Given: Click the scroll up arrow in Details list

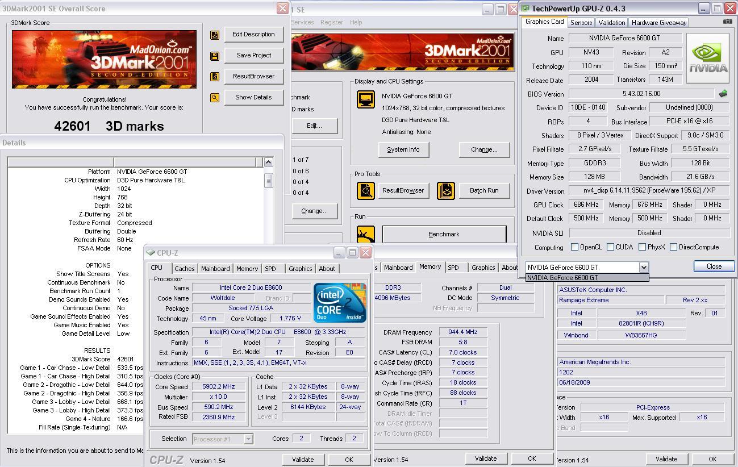Looking at the screenshot, I should coord(268,162).
